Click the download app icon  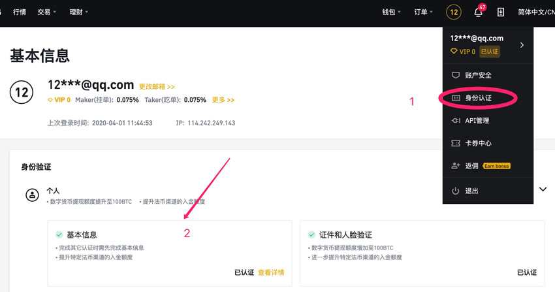(x=501, y=12)
